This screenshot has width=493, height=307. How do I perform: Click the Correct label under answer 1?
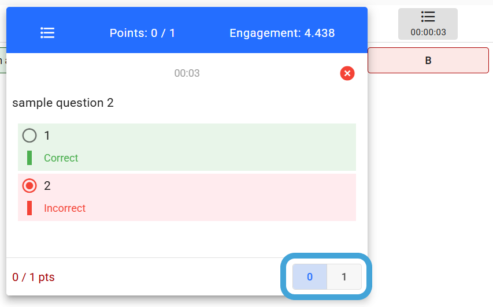click(61, 158)
